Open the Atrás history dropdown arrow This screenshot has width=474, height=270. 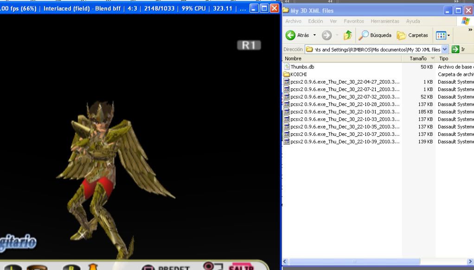(314, 35)
